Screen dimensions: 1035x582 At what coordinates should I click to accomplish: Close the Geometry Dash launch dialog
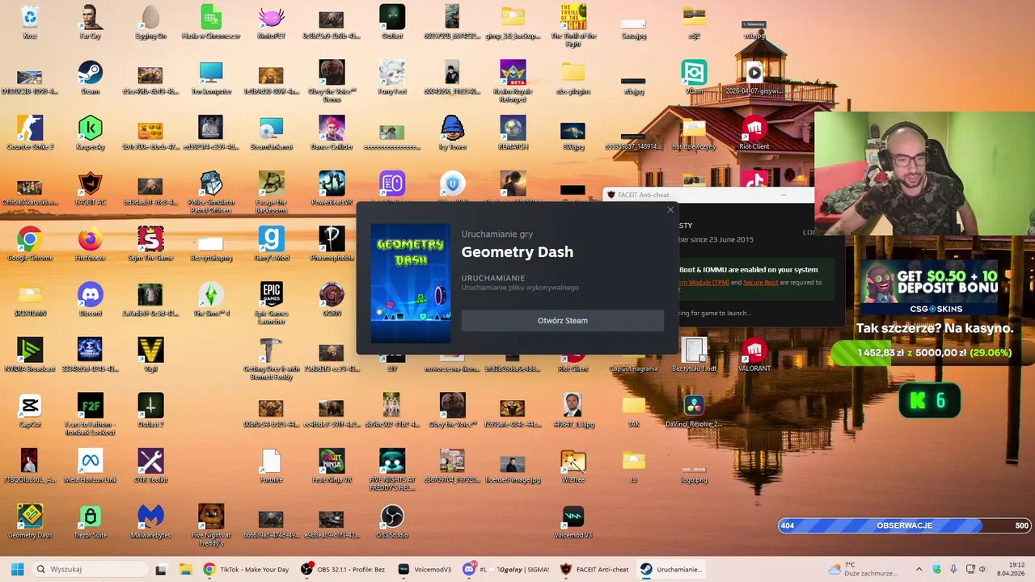tap(670, 210)
